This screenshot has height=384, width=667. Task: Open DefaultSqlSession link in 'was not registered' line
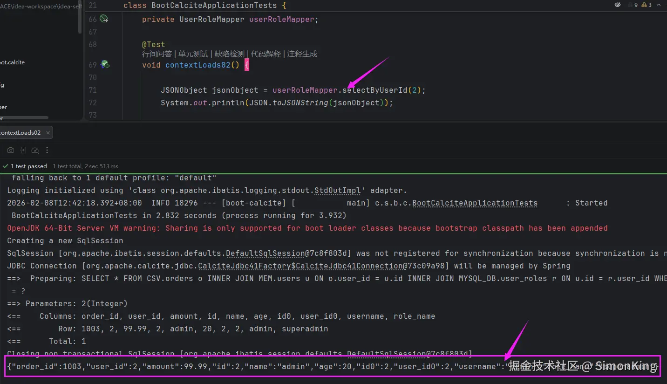click(x=265, y=253)
